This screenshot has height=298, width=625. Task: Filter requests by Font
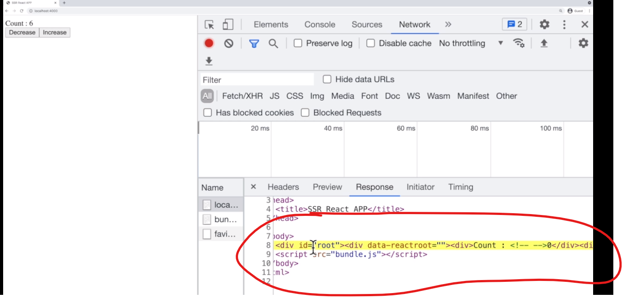click(x=370, y=96)
